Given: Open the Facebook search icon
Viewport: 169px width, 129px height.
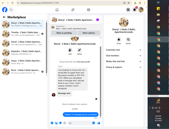Looking at the screenshot, I should click(11, 10).
